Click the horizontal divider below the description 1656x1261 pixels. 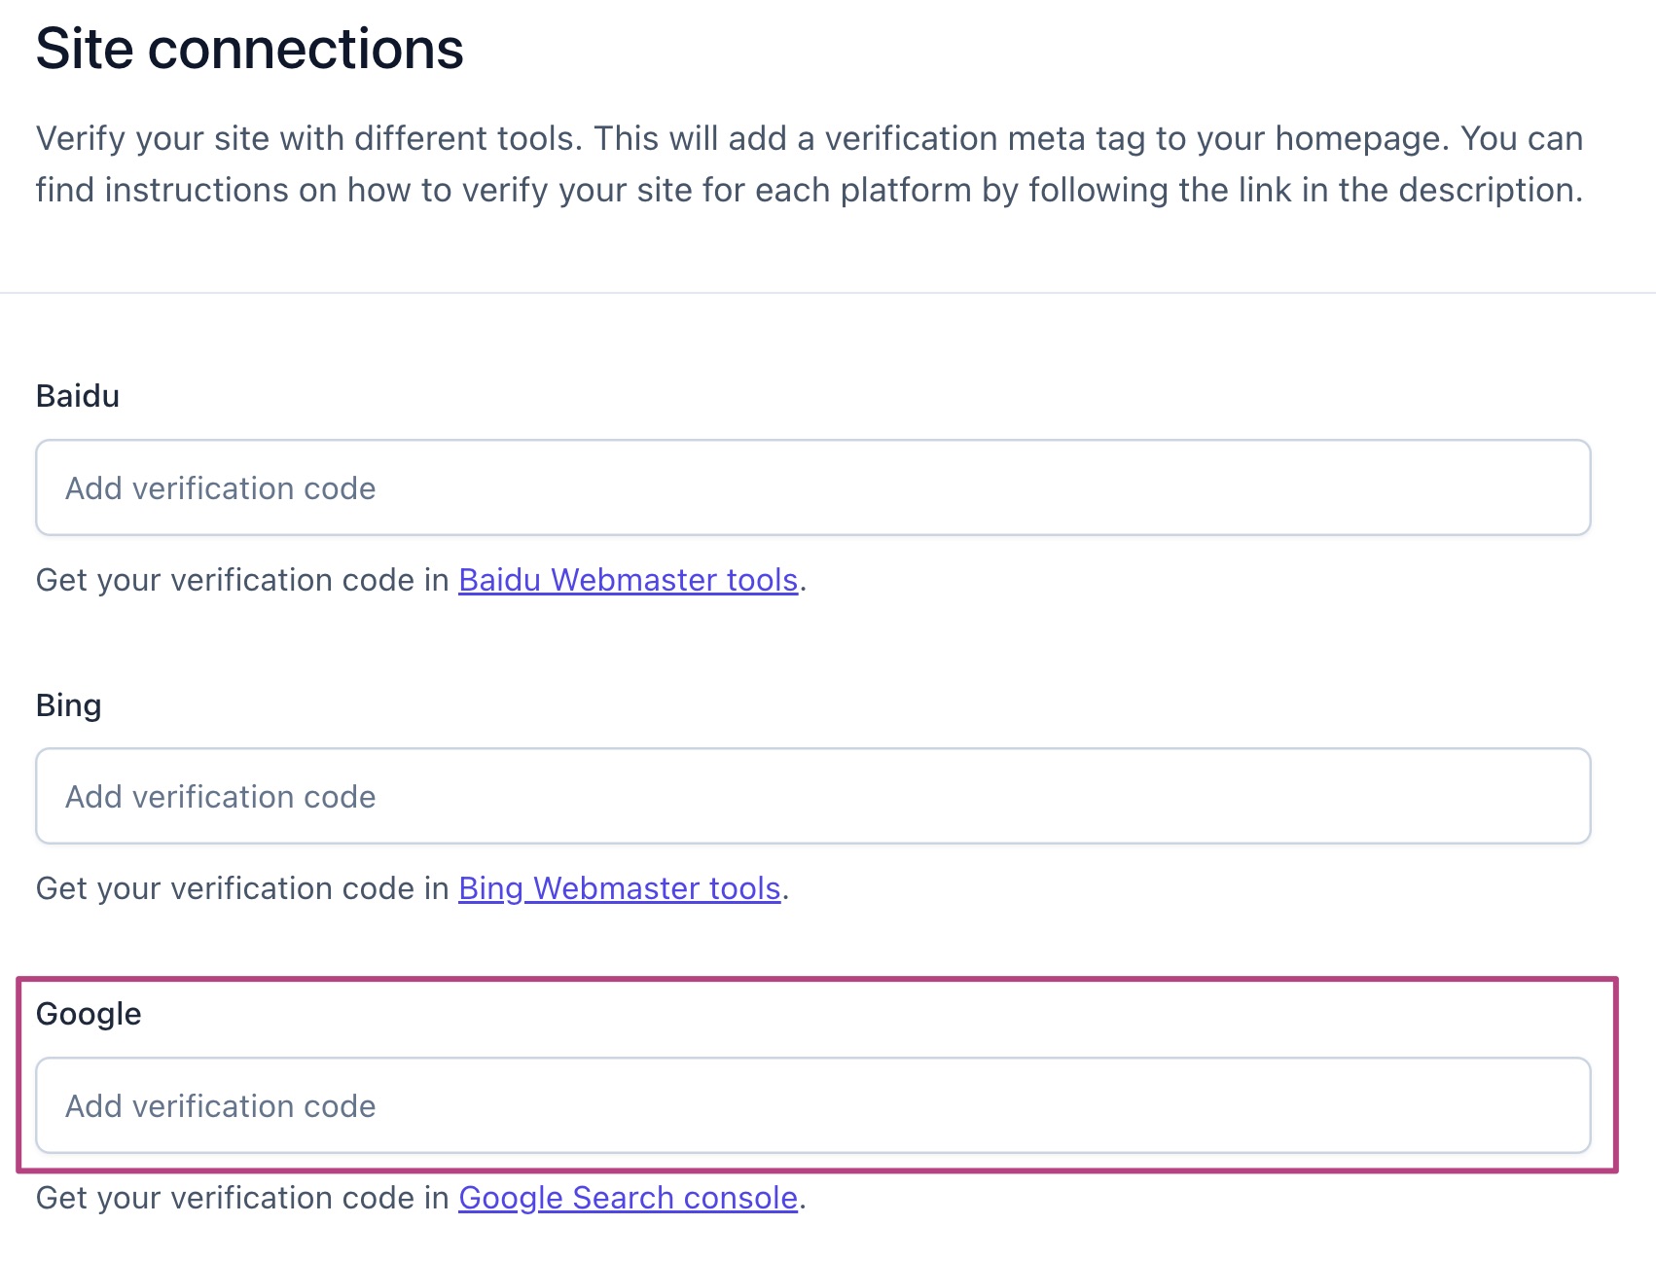827,292
